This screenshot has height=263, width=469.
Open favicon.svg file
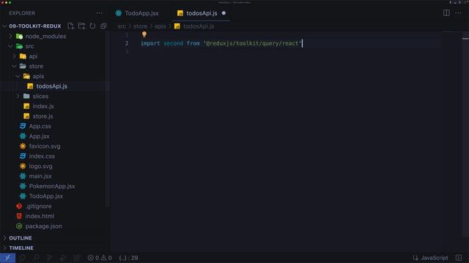[44, 146]
